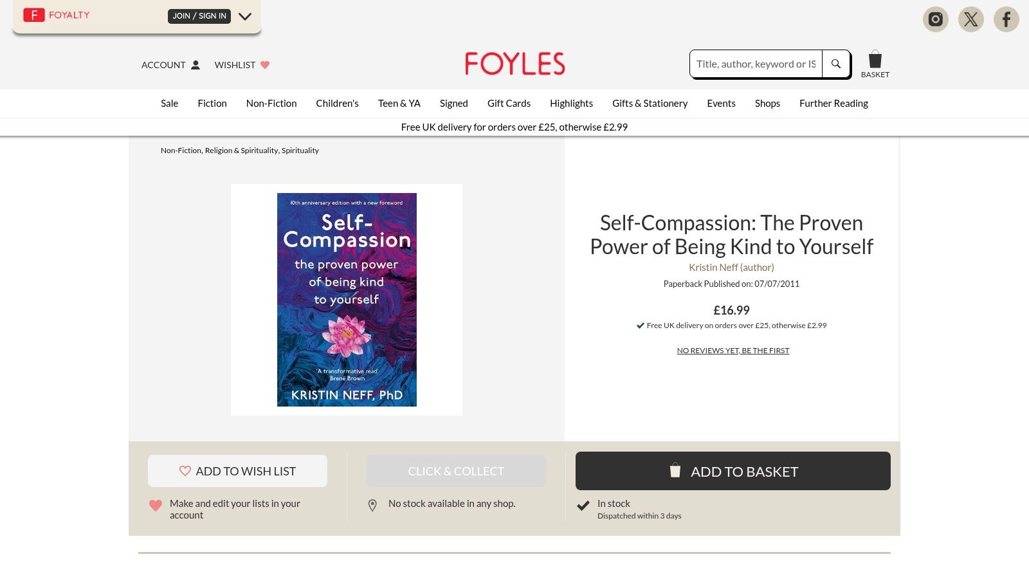Click NO REVIEWS YET, BE THE FIRST

pyautogui.click(x=733, y=350)
